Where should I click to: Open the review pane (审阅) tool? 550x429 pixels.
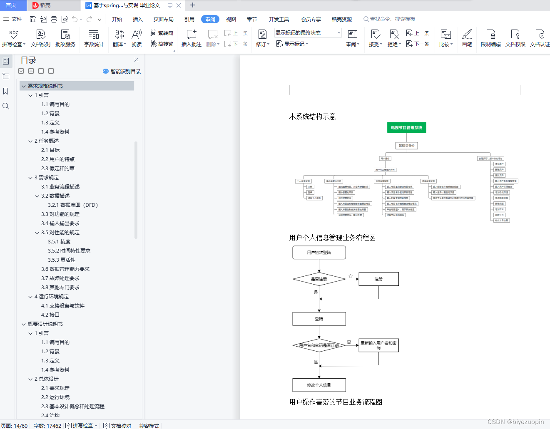(353, 38)
